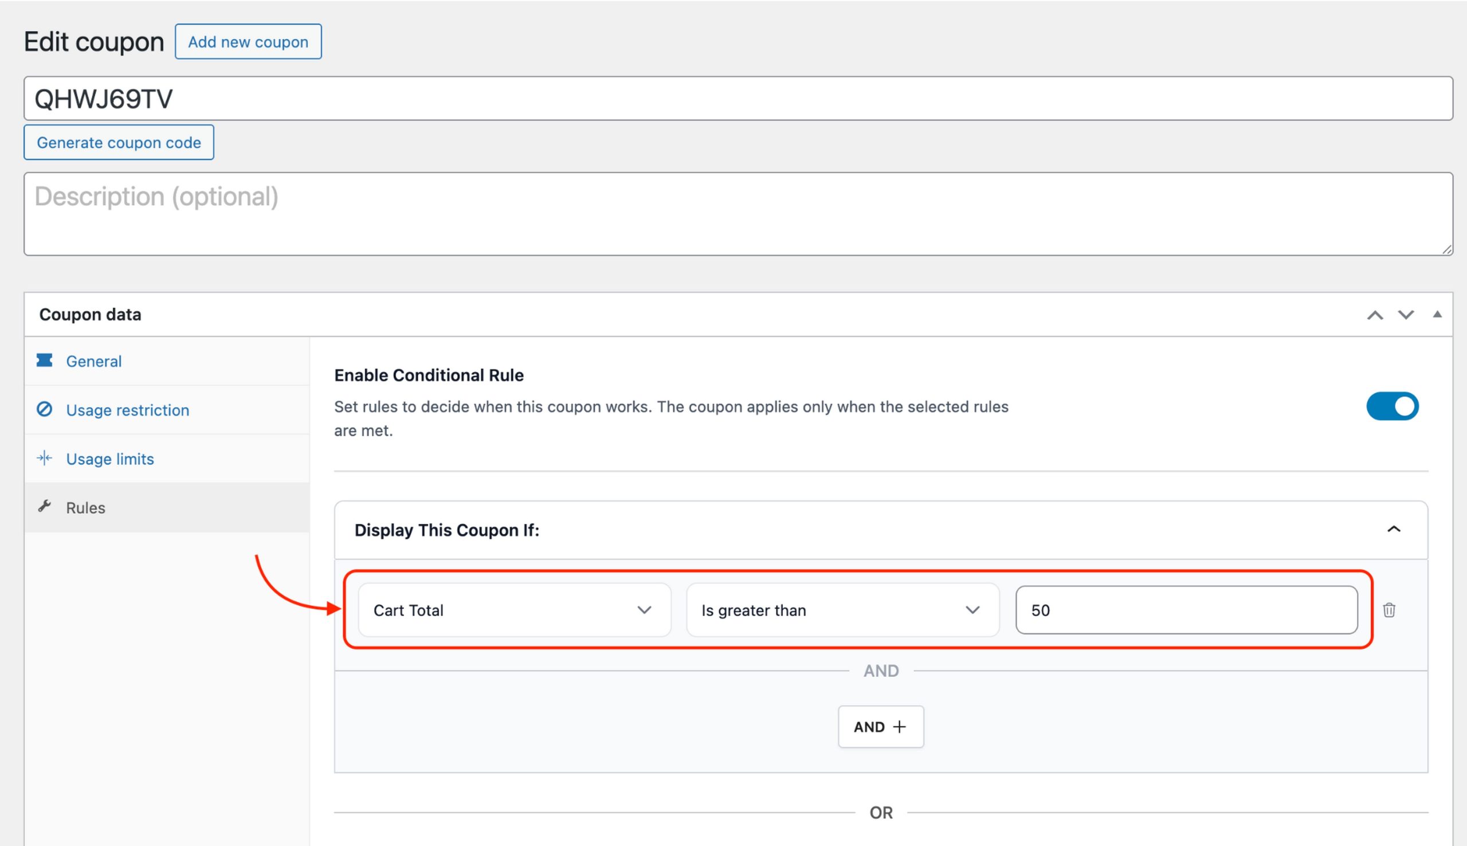Collapse the Display This Coupon If section

click(1395, 530)
